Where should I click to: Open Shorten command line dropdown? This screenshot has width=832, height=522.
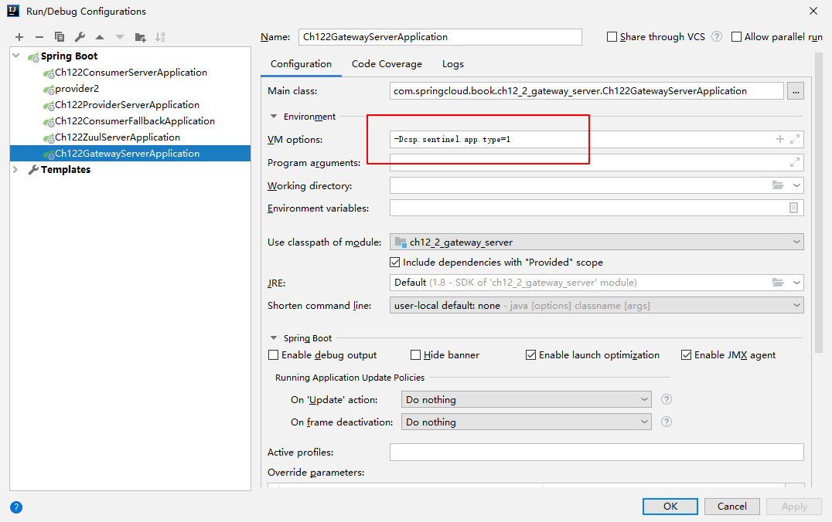pos(596,305)
